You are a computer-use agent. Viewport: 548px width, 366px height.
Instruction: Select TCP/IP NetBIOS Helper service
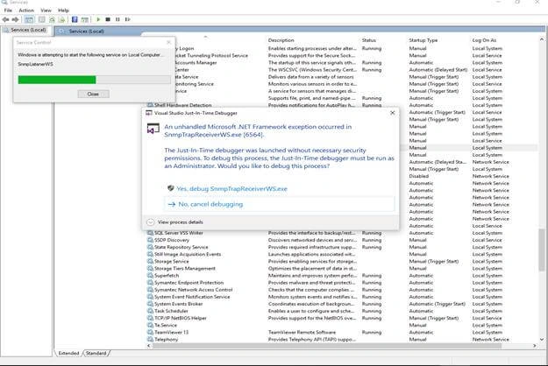[x=181, y=318]
